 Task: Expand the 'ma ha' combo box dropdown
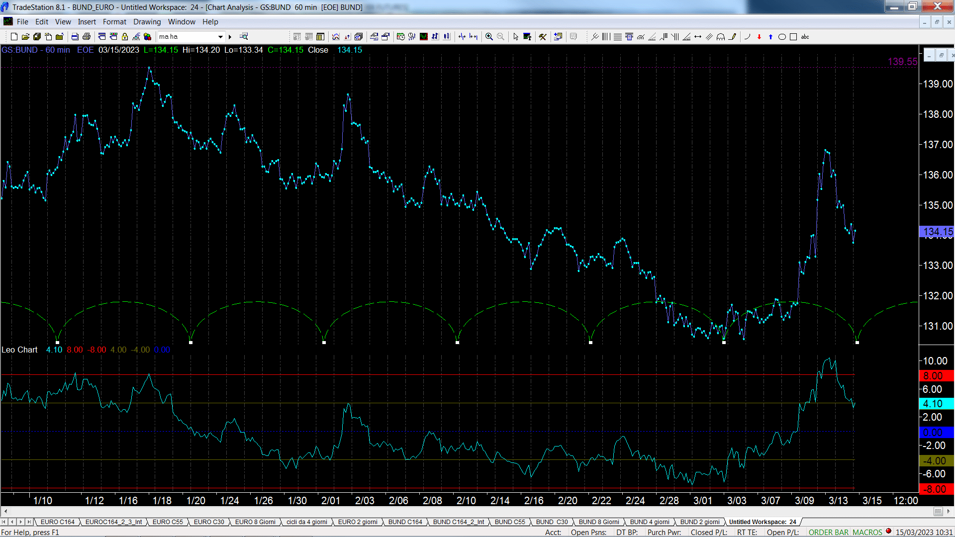[x=220, y=37]
